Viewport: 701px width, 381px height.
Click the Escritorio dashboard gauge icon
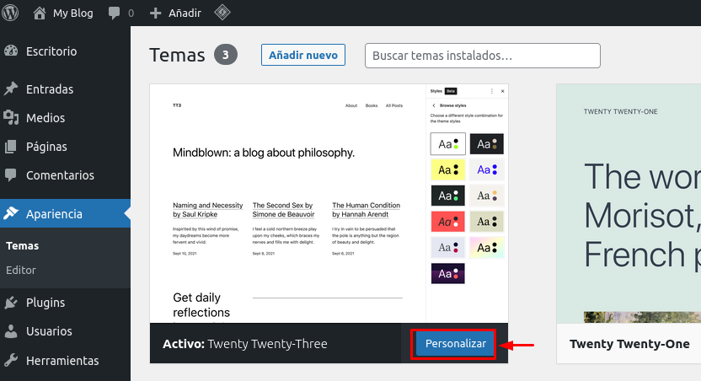11,51
